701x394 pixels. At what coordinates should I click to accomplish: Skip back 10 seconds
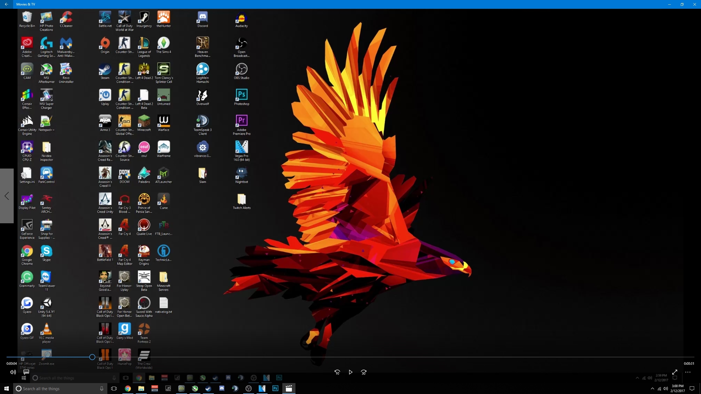coord(337,372)
